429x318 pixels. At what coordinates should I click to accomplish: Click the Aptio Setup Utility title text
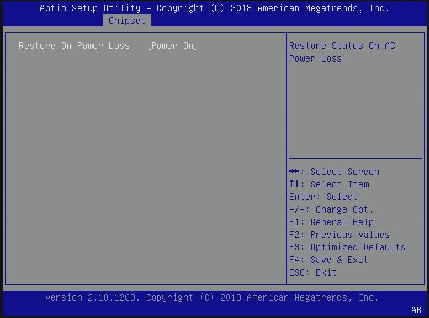215,8
